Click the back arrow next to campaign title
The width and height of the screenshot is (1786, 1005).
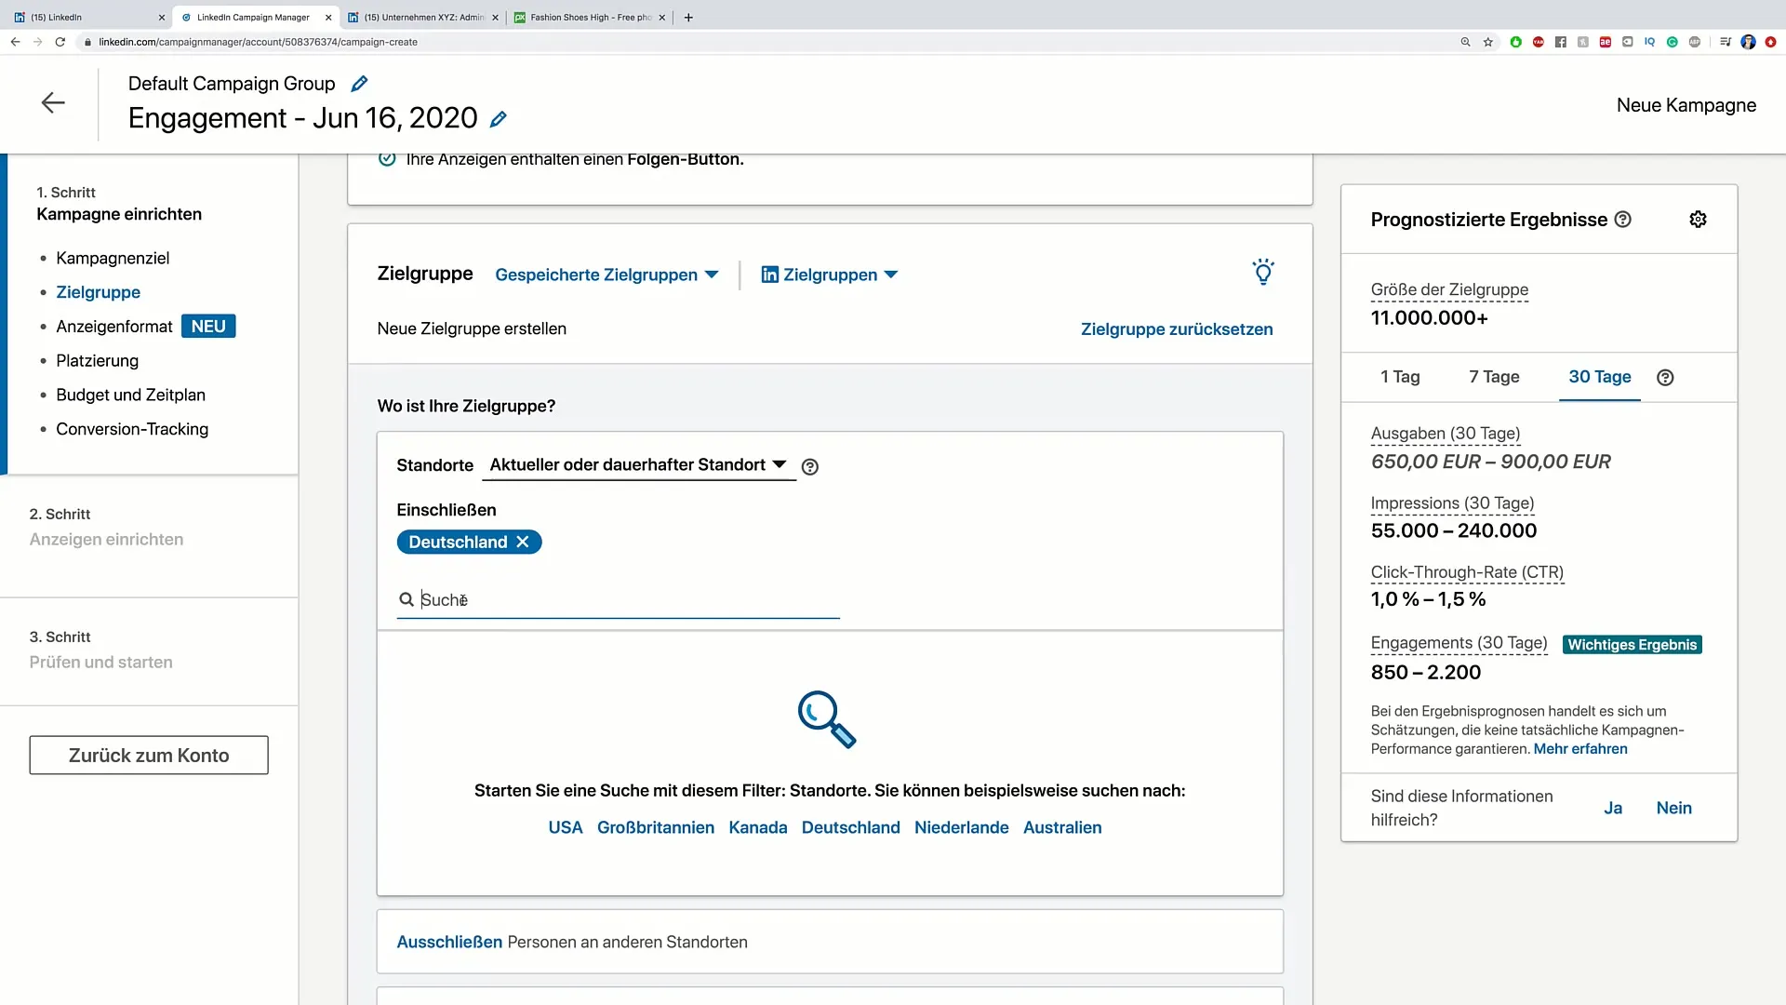click(x=53, y=102)
